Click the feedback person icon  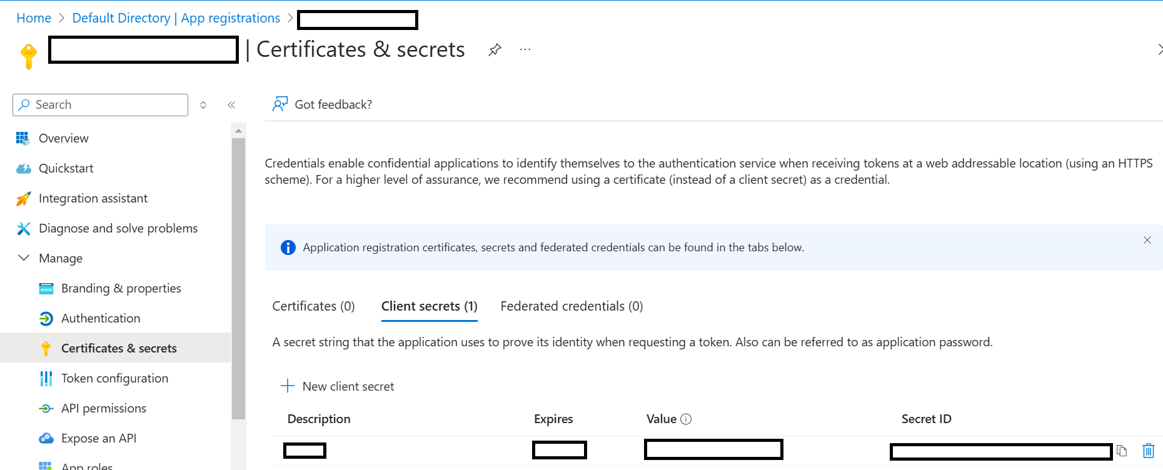(x=279, y=104)
